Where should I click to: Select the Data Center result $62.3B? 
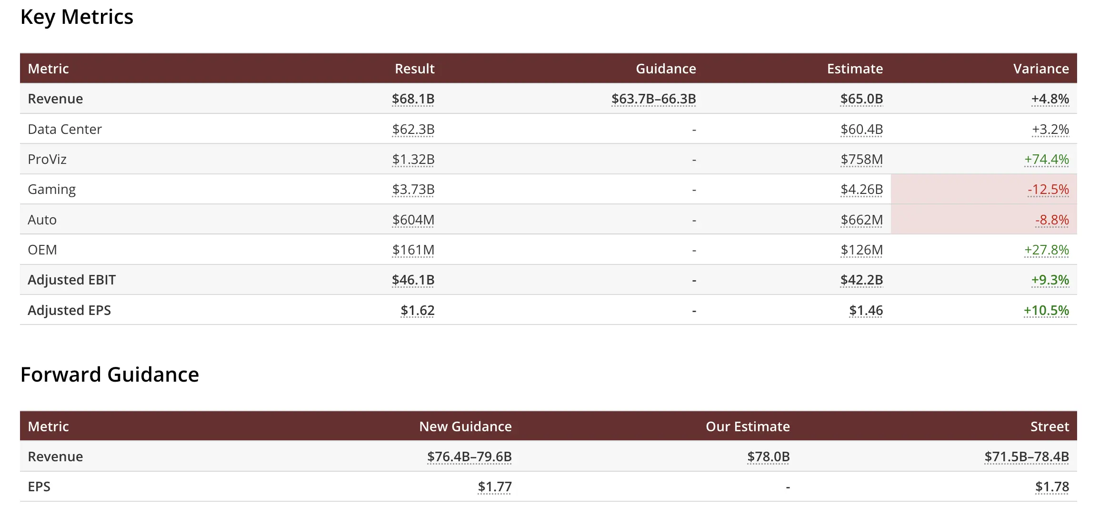[x=413, y=129]
